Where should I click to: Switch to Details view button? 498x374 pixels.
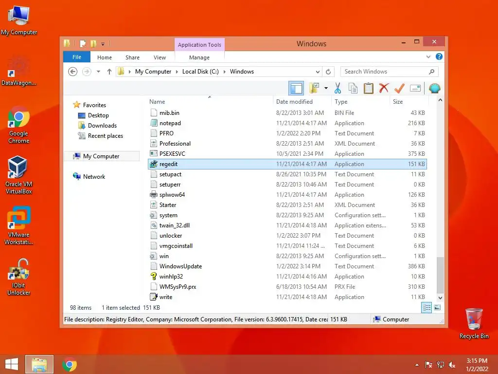point(426,308)
